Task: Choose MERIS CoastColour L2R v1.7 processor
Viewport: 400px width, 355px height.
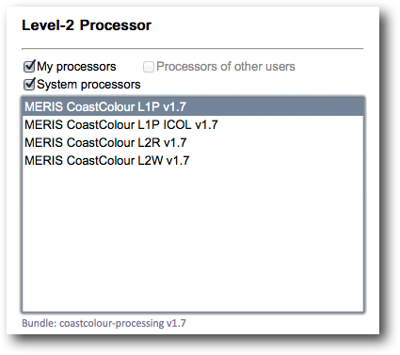Action: tap(193, 143)
